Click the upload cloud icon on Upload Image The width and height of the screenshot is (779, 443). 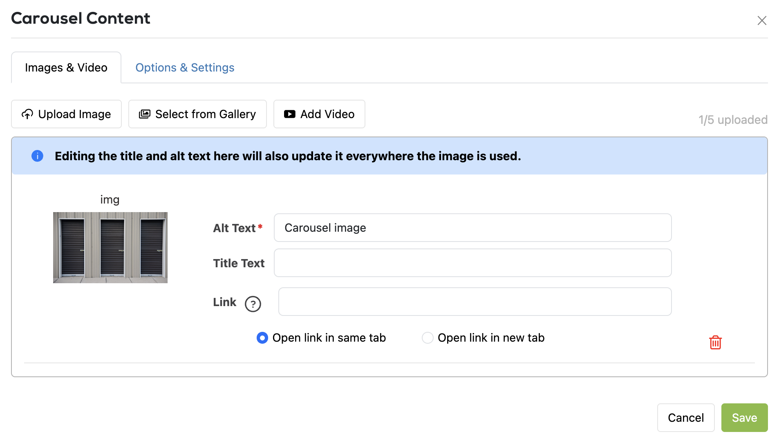point(28,114)
